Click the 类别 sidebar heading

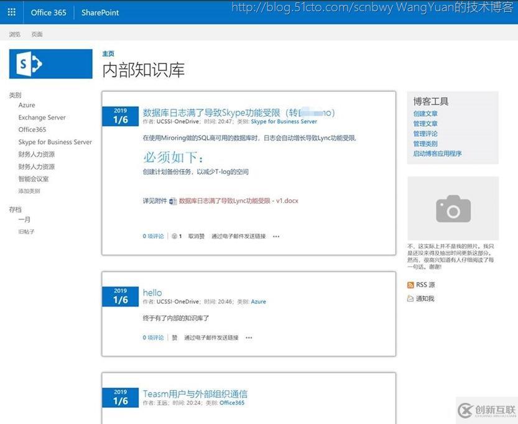point(15,95)
